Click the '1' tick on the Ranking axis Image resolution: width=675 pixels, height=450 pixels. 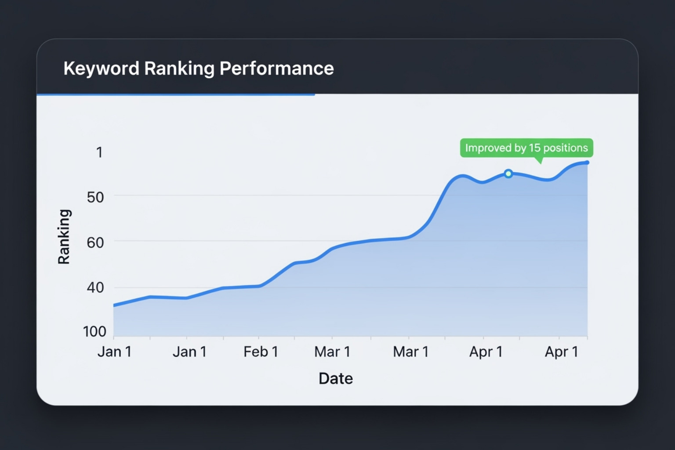pyautogui.click(x=99, y=152)
